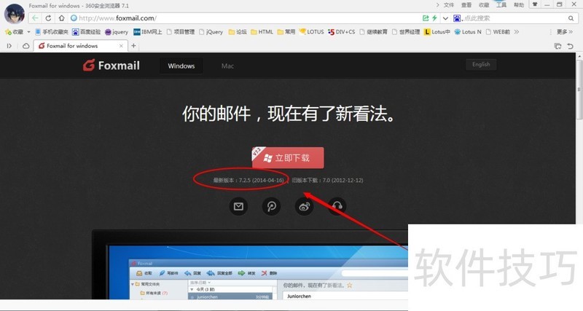
Task: Click the Tencent Weibo round icon
Action: (271, 206)
